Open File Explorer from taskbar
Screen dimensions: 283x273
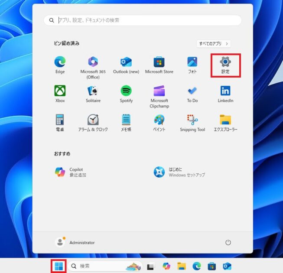click(x=182, y=266)
